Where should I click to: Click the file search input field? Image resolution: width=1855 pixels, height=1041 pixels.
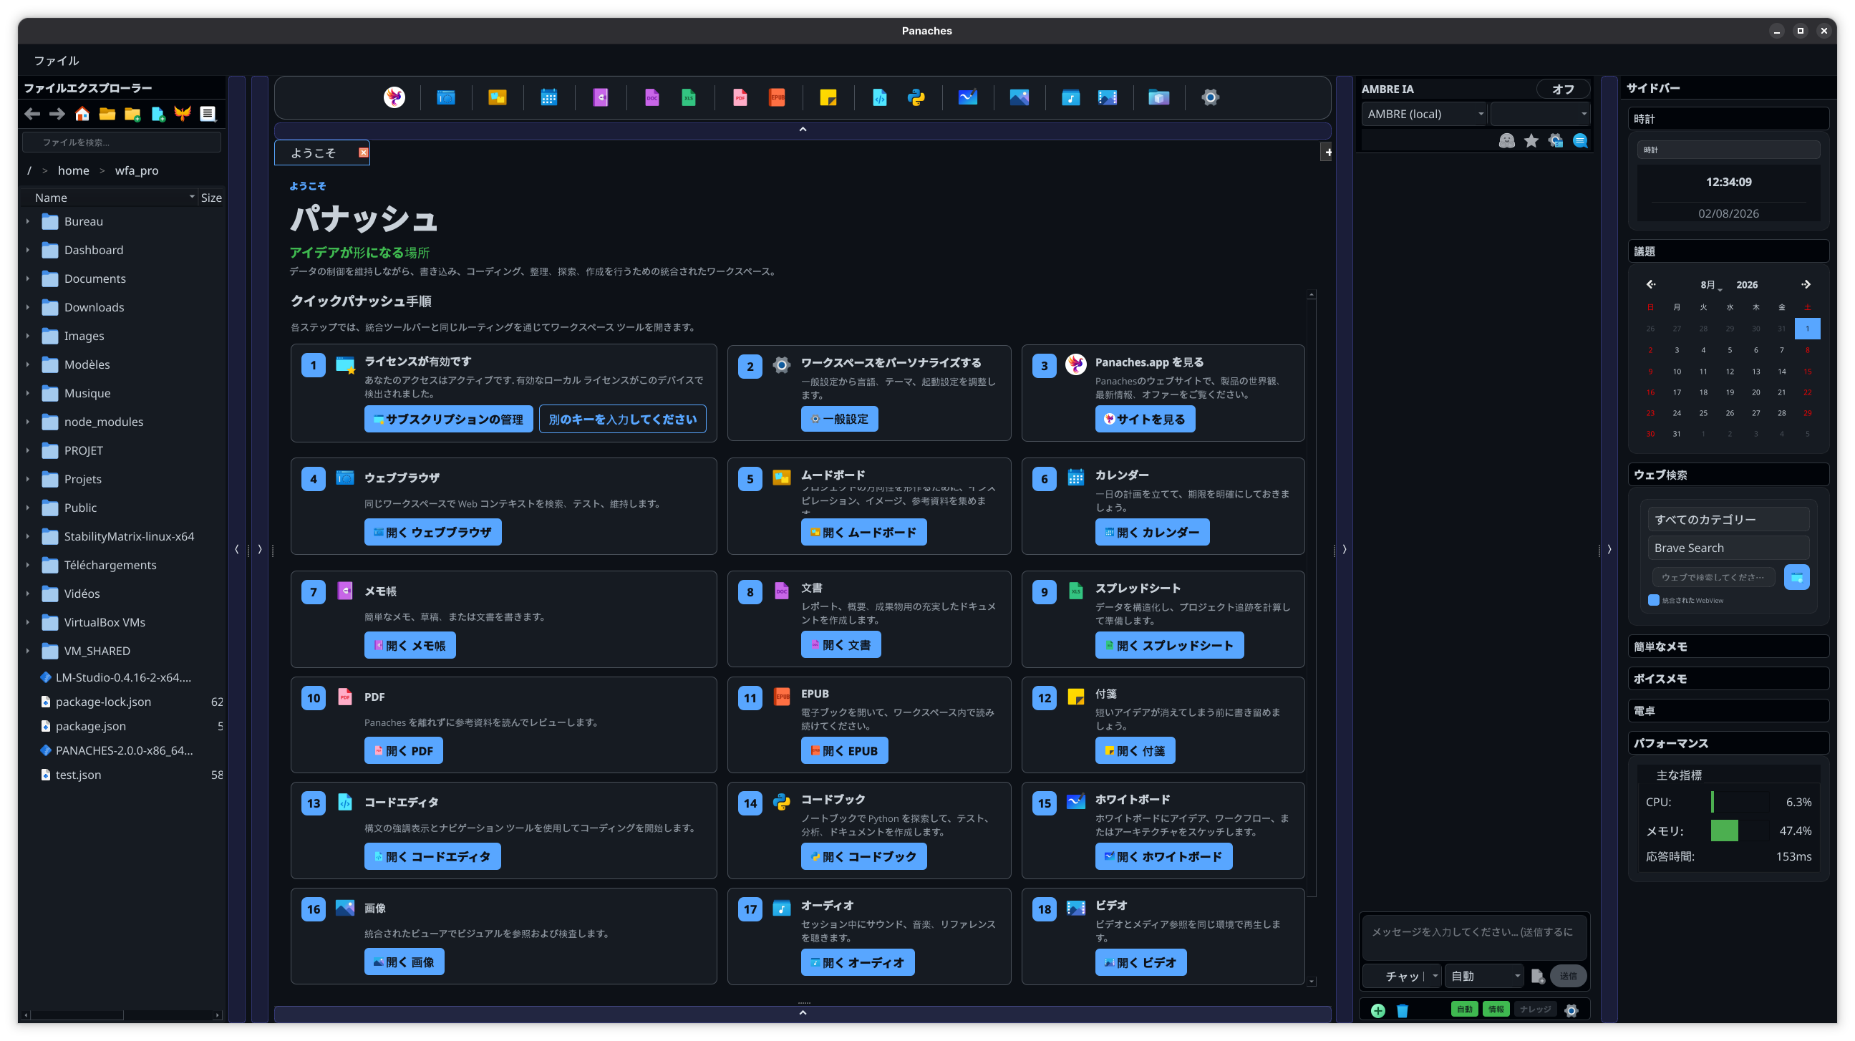point(122,142)
